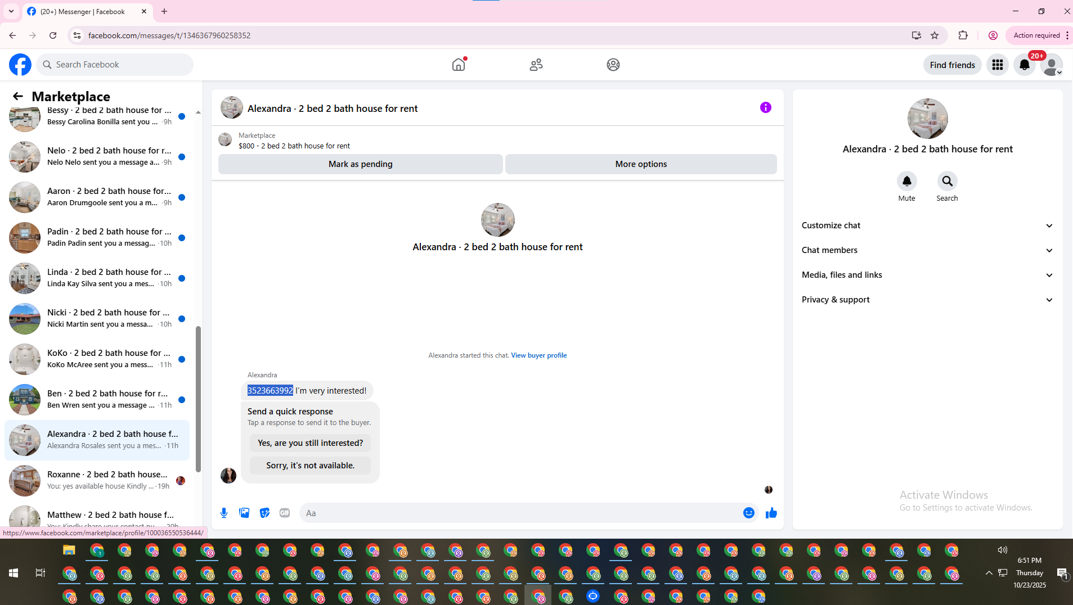
Task: Click in the Aa message input
Action: (520, 513)
